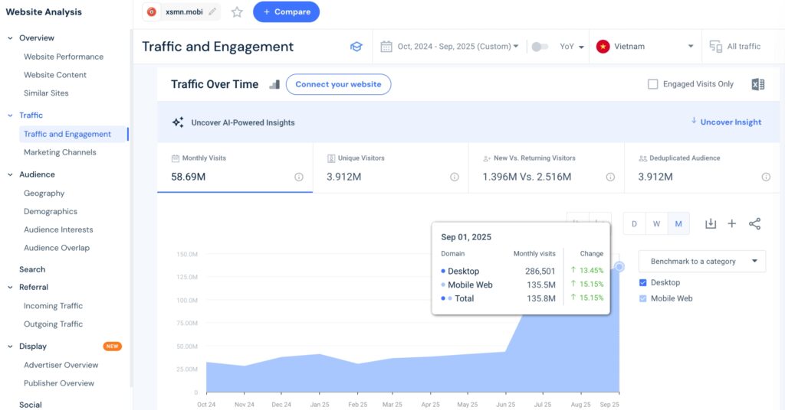The image size is (785, 410).
Task: Click the share chart icon
Action: point(754,223)
